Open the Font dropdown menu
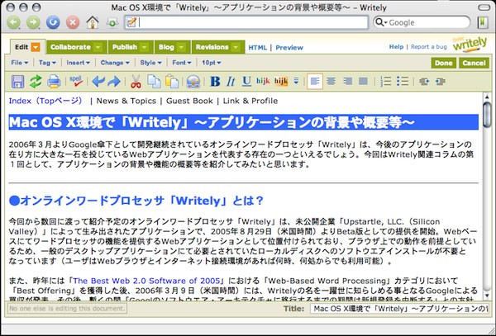The image size is (496, 336). (182, 63)
